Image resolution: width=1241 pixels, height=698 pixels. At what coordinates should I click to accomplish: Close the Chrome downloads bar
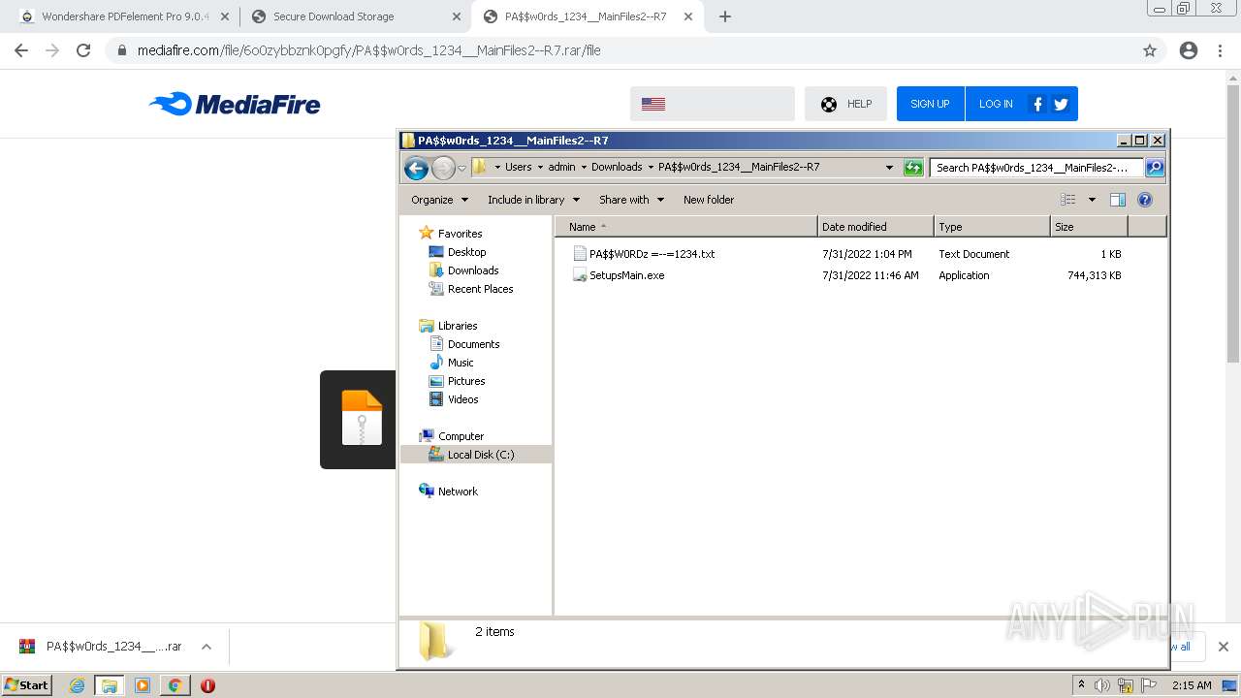1223,647
